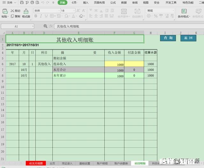204x168 pixels.
Task: Switch to the 开发工具 tab
Action: click(171, 3)
